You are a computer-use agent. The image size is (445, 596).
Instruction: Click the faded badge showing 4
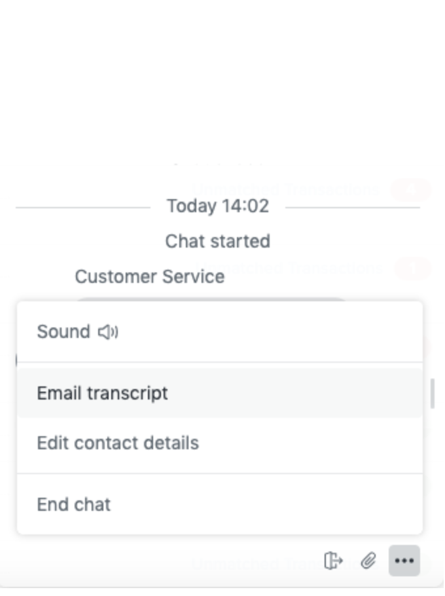411,189
